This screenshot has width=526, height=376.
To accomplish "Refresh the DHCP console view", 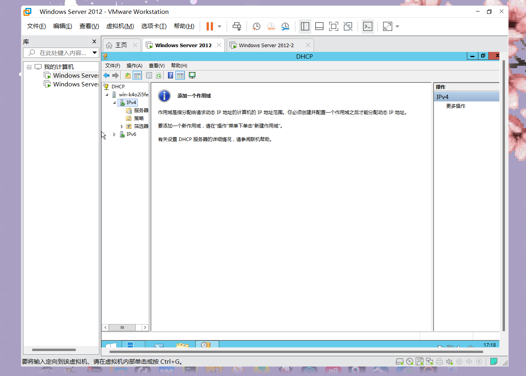I will [159, 76].
